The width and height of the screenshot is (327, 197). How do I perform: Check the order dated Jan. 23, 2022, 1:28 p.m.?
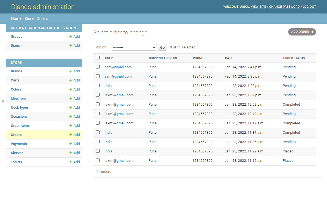click(x=98, y=86)
